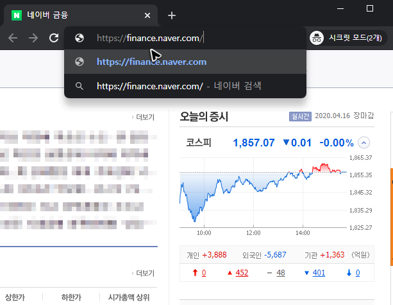The width and height of the screenshot is (393, 305).
Task: Open the rising stocks count 452
Action: (242, 273)
